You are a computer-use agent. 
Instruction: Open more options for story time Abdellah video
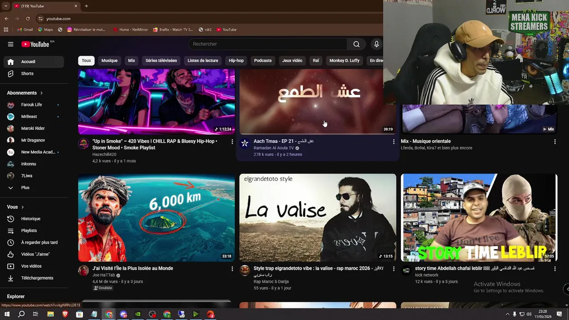point(555,269)
